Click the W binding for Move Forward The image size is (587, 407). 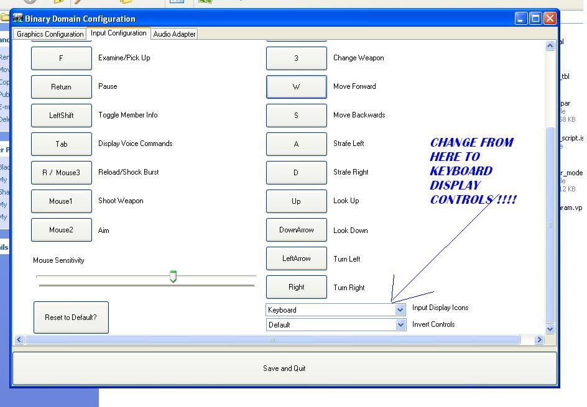coord(297,87)
